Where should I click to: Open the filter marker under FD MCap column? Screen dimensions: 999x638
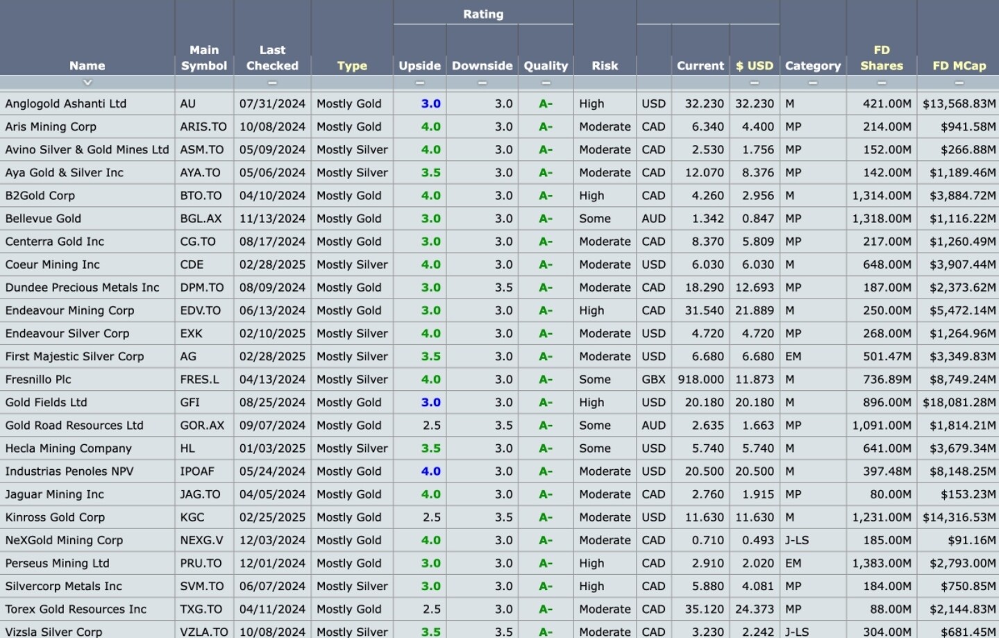click(x=959, y=83)
